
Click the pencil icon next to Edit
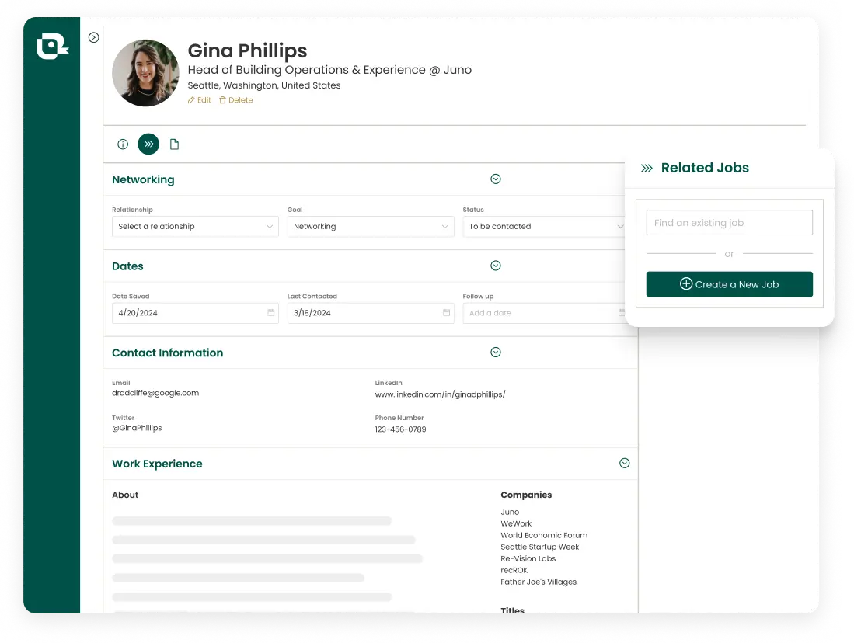[191, 99]
